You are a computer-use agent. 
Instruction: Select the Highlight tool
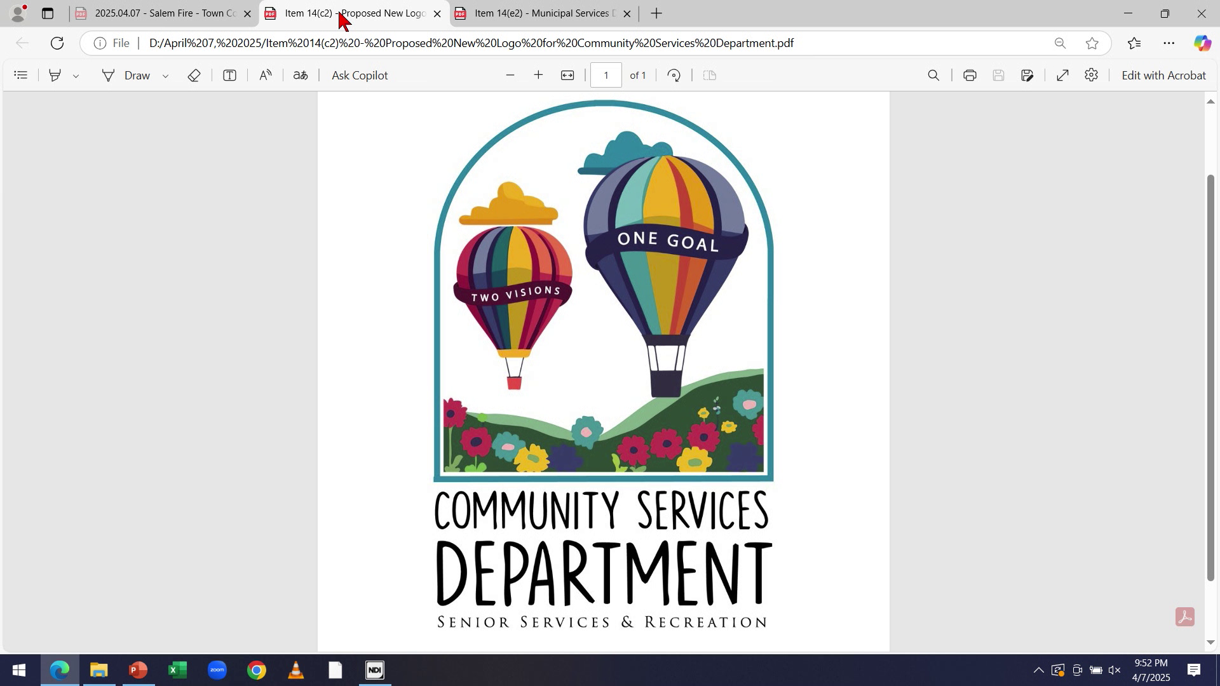tap(55, 75)
